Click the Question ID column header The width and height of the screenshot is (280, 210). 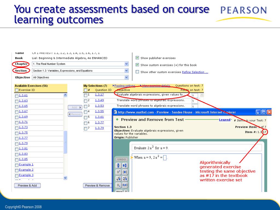(x=103, y=90)
